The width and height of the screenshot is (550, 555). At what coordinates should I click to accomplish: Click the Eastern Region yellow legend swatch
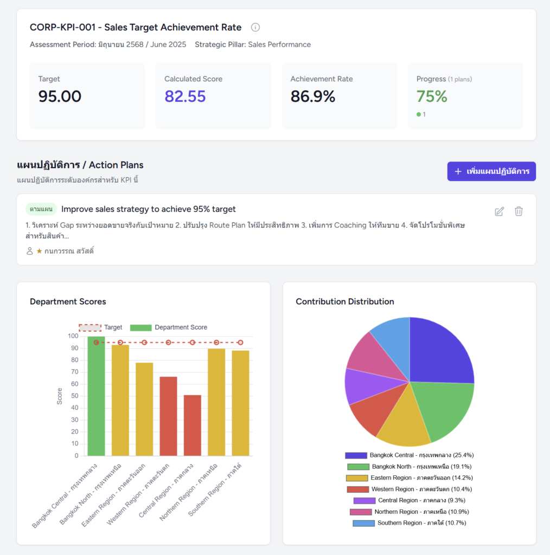(x=356, y=478)
